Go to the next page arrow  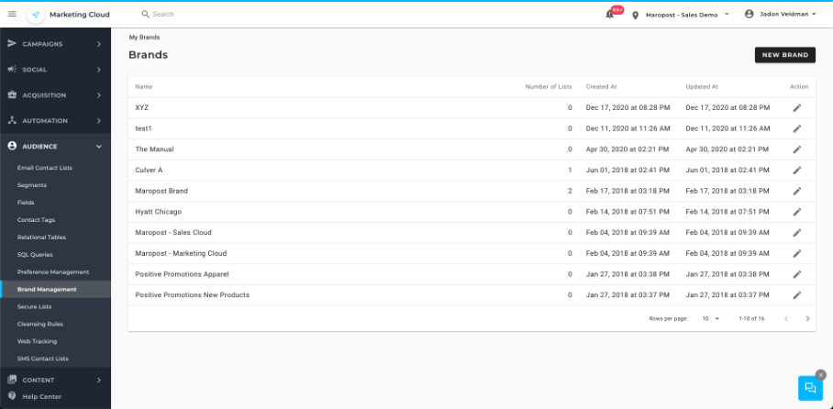(807, 319)
